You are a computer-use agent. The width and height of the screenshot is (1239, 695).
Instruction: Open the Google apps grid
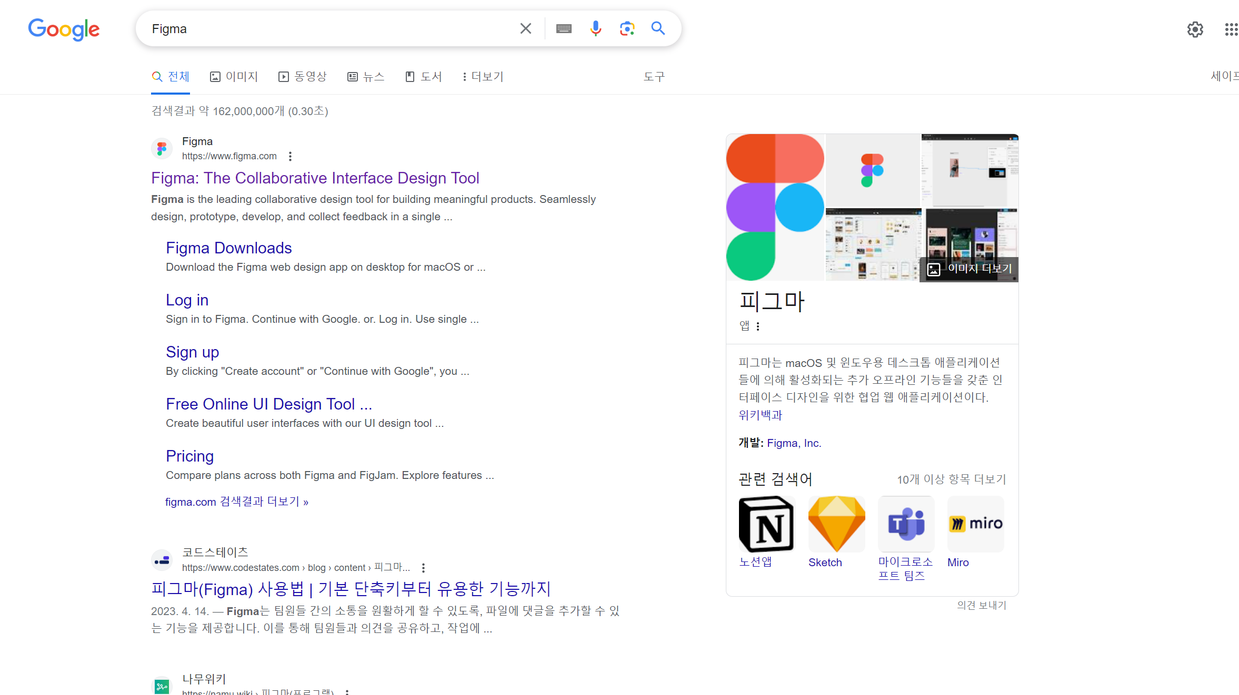point(1231,29)
